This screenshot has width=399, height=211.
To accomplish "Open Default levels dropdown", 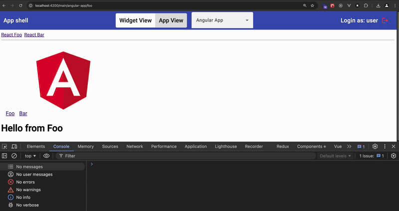I will point(335,156).
